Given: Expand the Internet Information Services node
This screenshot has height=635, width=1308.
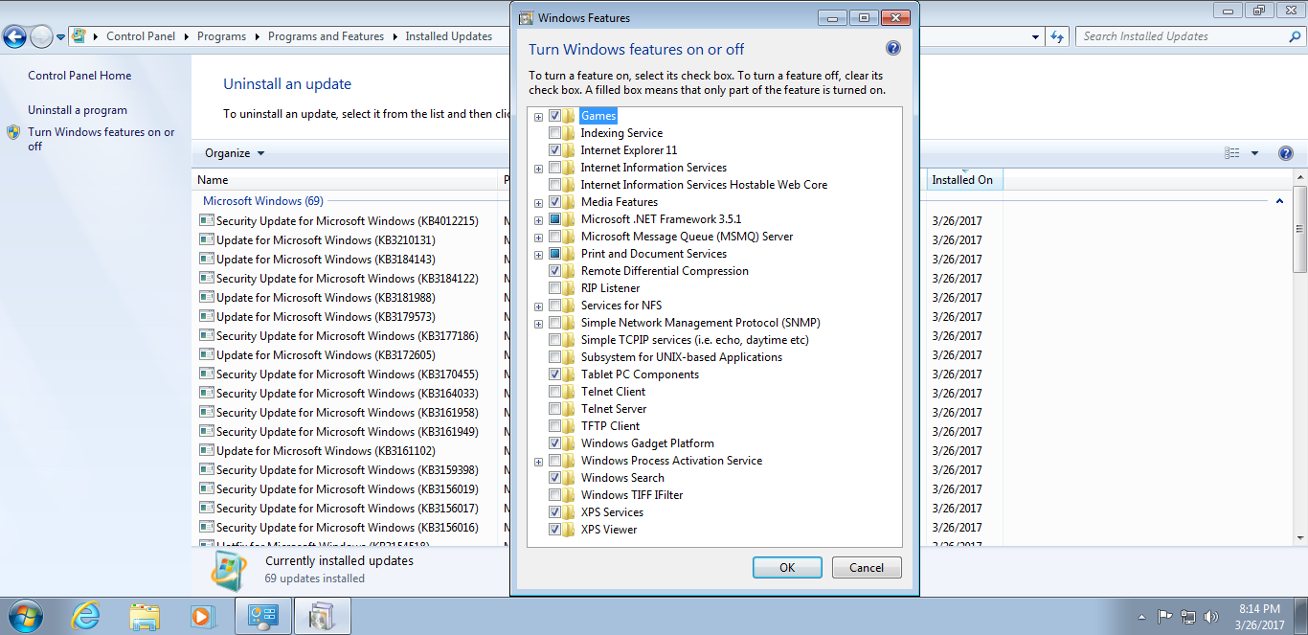Looking at the screenshot, I should point(538,169).
